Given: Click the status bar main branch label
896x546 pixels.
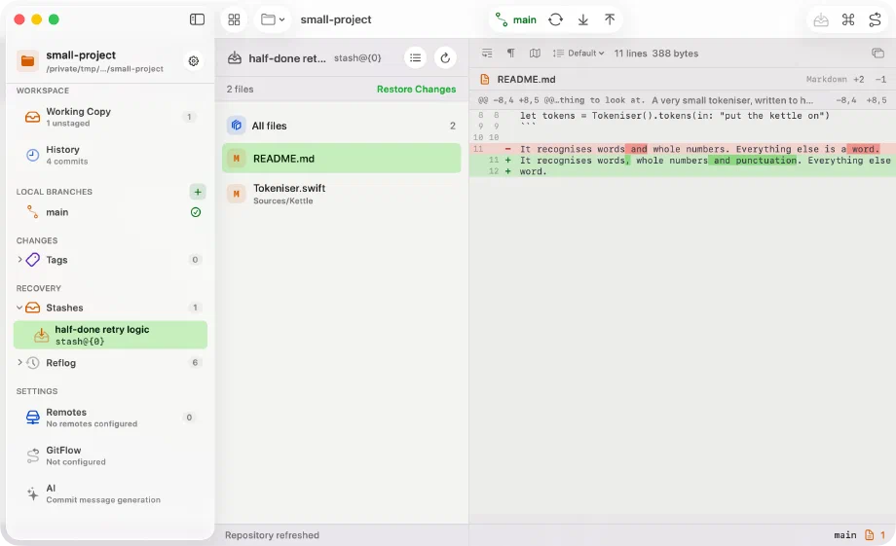Looking at the screenshot, I should coord(844,535).
